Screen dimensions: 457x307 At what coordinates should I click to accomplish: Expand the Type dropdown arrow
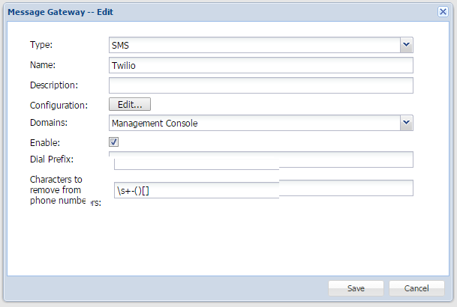(x=406, y=46)
